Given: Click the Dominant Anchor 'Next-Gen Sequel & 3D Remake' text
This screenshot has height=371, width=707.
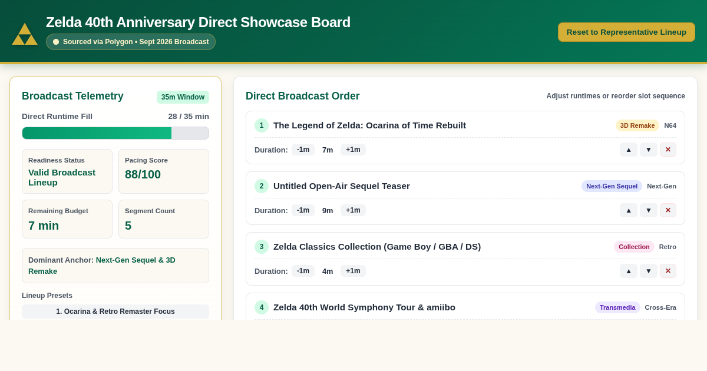Looking at the screenshot, I should pos(101,266).
